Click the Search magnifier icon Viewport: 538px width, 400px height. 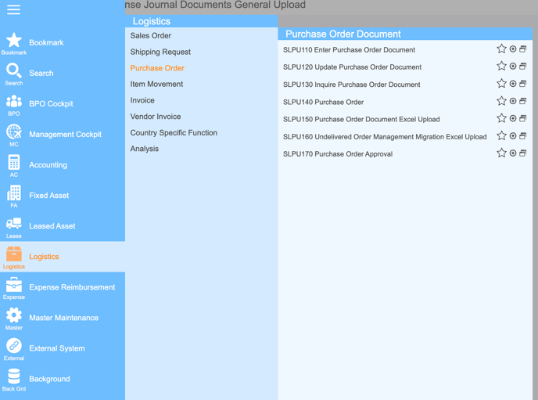14,71
